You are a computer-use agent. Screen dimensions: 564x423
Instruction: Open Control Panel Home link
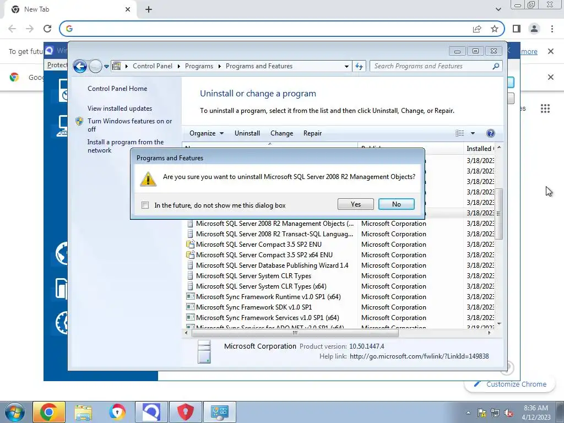point(117,89)
